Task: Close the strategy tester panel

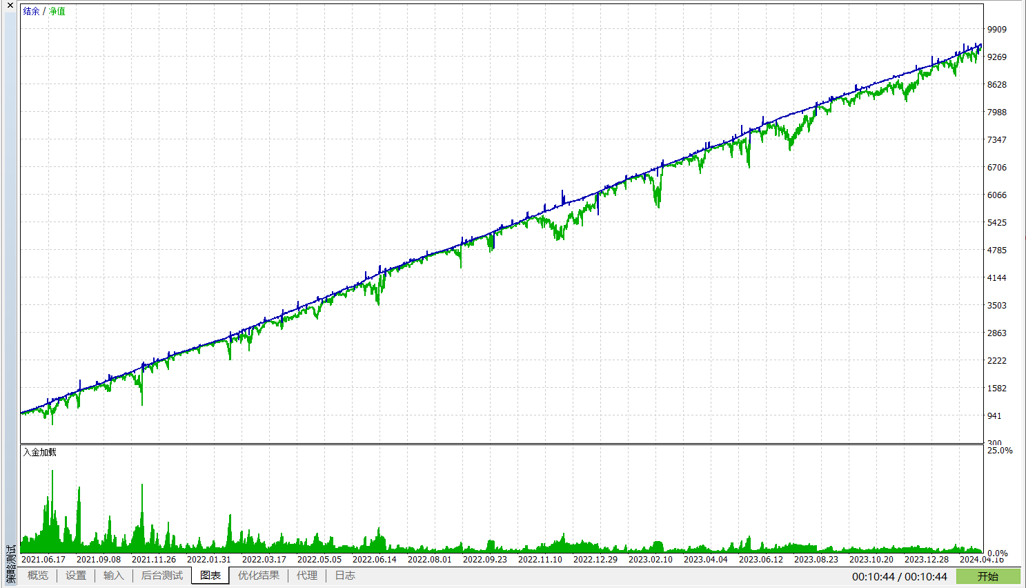Action: tap(10, 6)
